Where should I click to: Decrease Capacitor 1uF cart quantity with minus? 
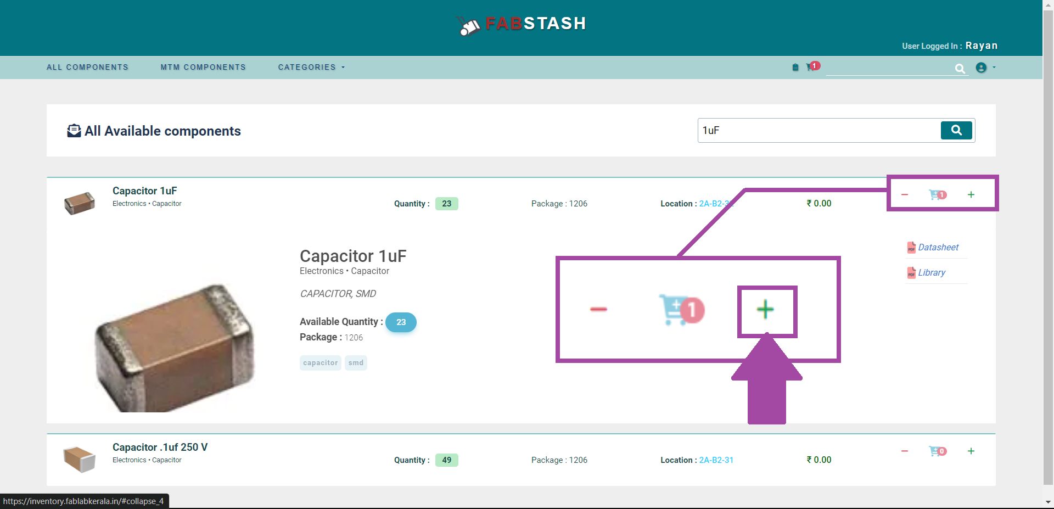coord(905,195)
